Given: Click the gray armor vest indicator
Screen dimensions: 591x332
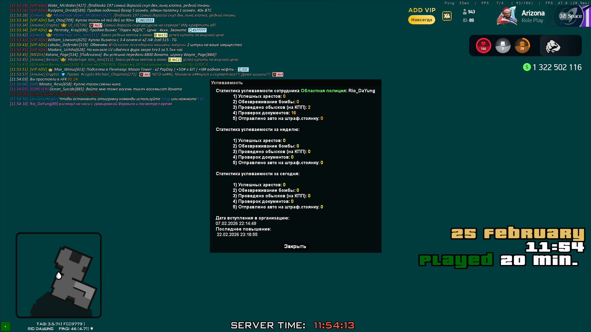Looking at the screenshot, I should tap(503, 45).
